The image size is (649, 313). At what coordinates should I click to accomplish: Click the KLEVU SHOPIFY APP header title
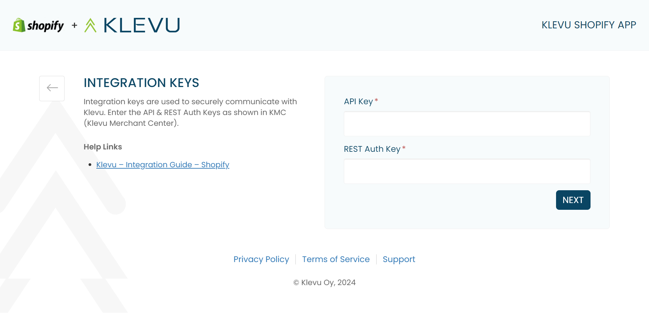point(589,25)
